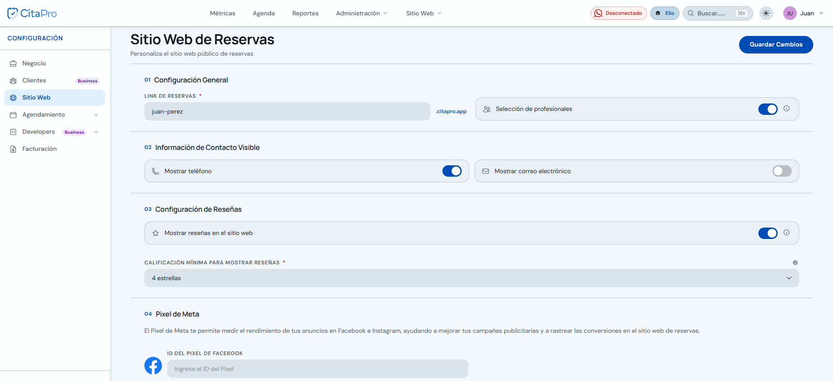The width and height of the screenshot is (833, 381).
Task: Click the envelope icon in Mostrar correo
Action: click(x=485, y=171)
